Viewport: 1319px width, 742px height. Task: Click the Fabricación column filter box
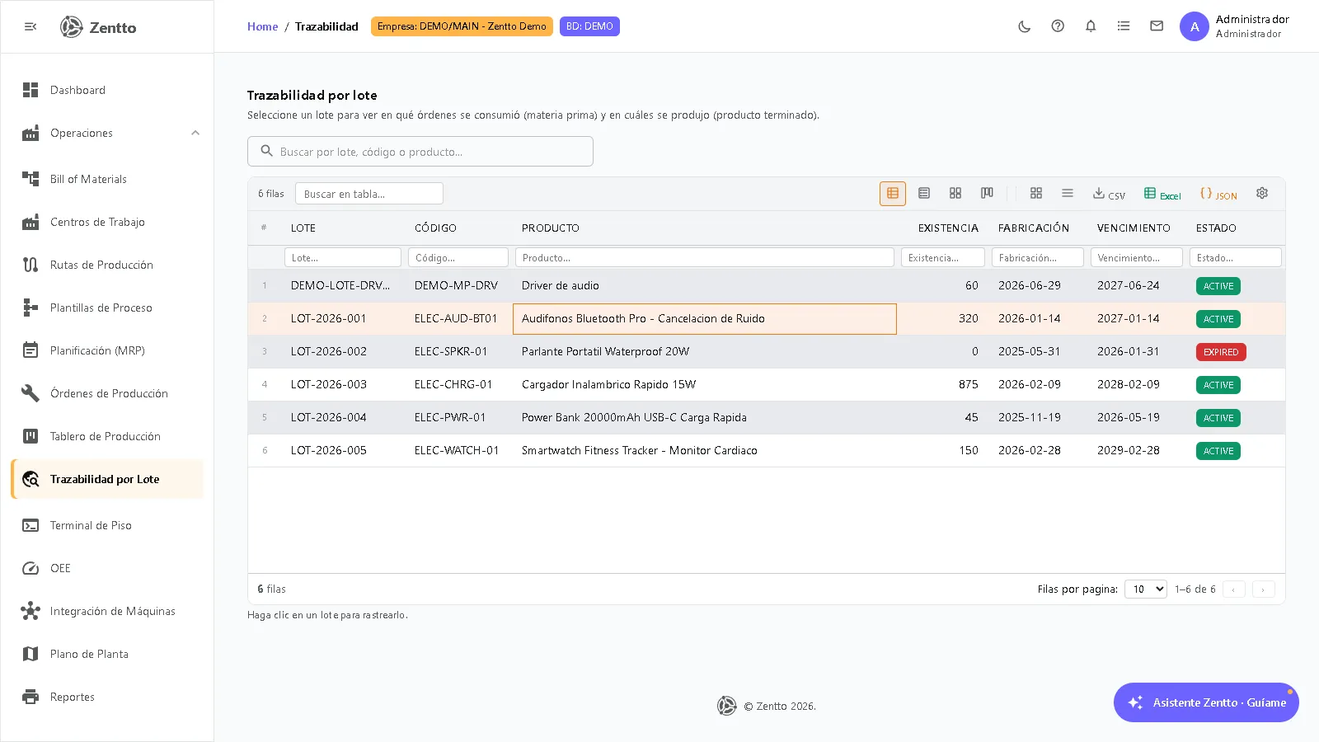1038,257
